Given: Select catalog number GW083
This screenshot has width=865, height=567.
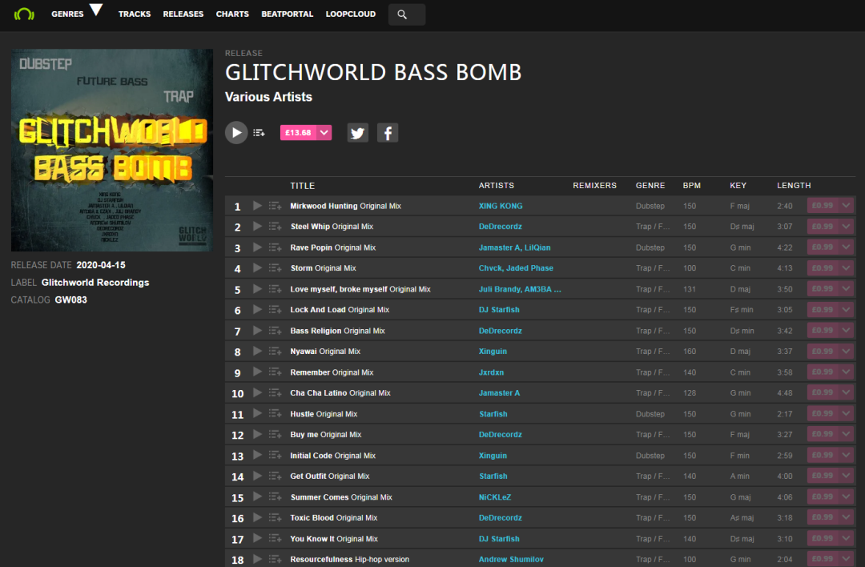Looking at the screenshot, I should pyautogui.click(x=71, y=300).
